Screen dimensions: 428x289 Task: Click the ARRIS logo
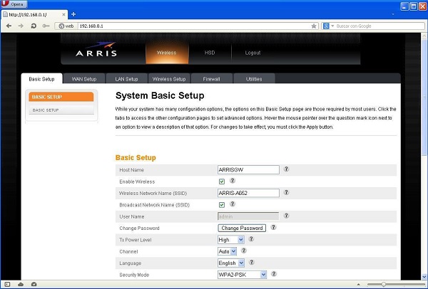(96, 49)
